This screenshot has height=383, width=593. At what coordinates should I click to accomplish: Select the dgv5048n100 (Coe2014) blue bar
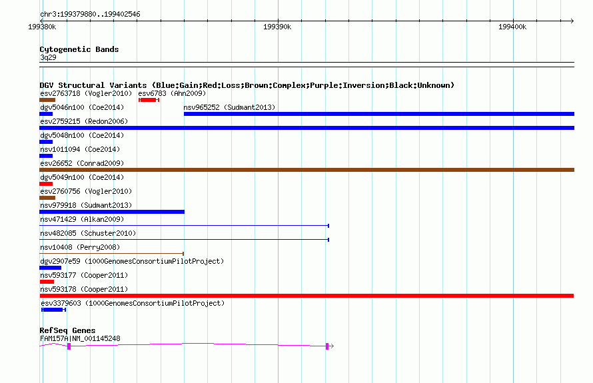click(x=46, y=142)
